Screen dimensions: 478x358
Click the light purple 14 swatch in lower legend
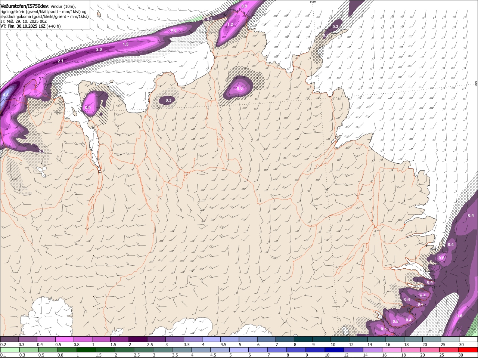tap(373, 350)
